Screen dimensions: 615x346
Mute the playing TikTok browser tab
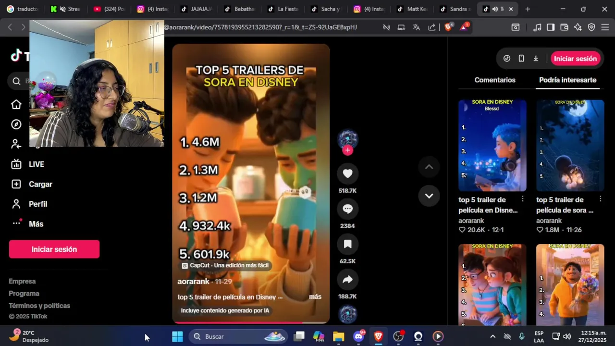coord(495,9)
